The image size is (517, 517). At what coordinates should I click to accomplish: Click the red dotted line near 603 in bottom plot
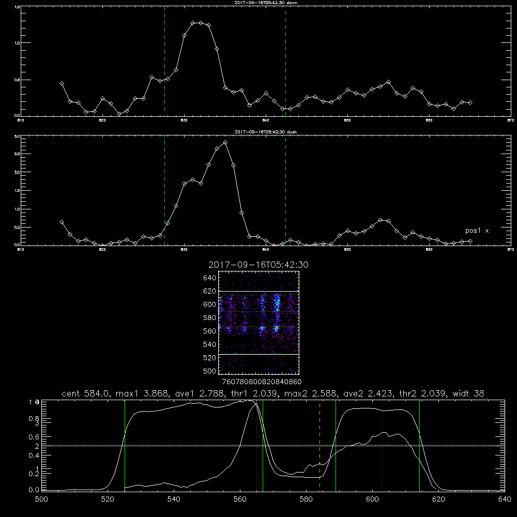click(382, 445)
